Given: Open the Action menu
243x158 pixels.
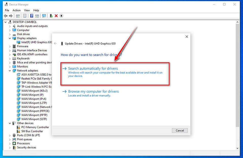Looking at the screenshot, I should coord(16,10).
